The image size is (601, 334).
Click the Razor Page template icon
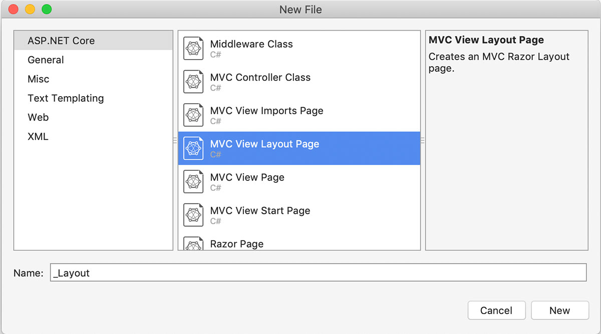click(193, 244)
